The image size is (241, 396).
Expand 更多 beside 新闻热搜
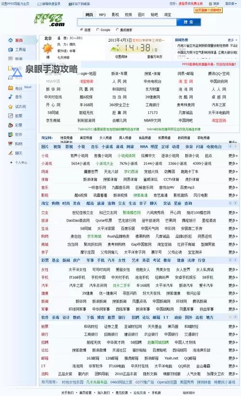(x=232, y=40)
